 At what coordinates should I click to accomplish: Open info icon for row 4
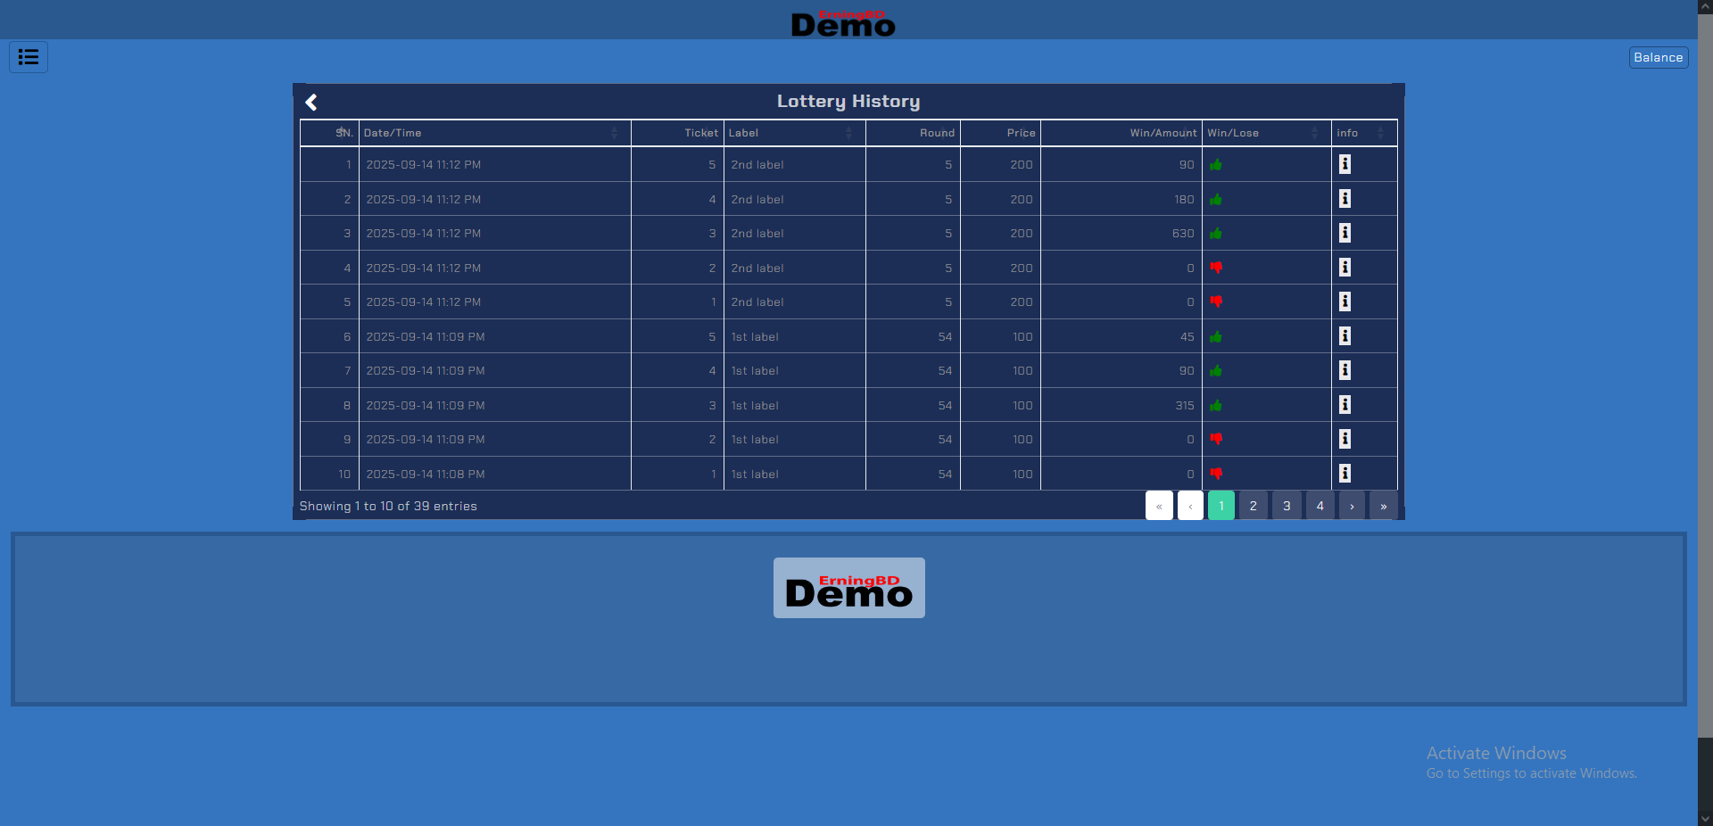(x=1345, y=268)
